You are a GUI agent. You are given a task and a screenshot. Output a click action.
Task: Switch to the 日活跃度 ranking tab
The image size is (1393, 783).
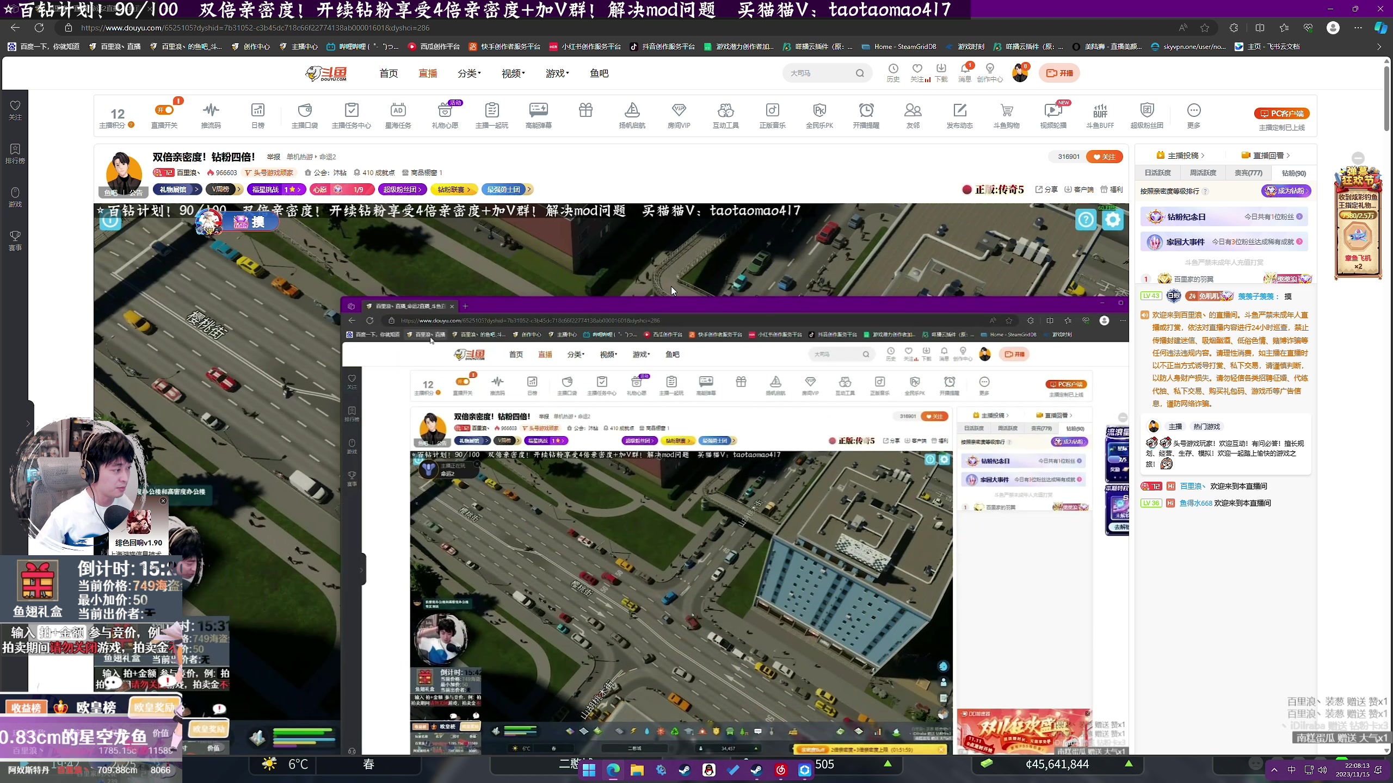pos(1157,173)
